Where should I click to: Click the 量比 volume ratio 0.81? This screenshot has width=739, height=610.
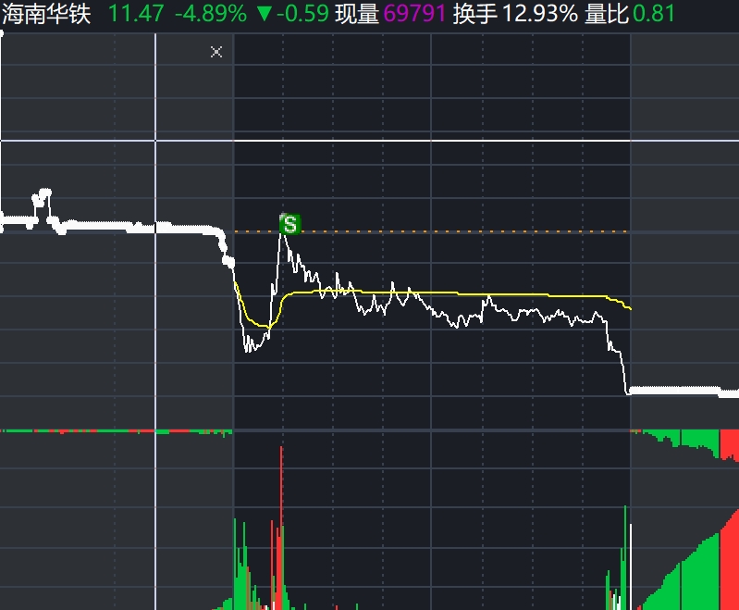[x=654, y=14]
